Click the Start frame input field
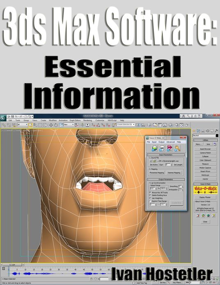 tap(168, 165)
